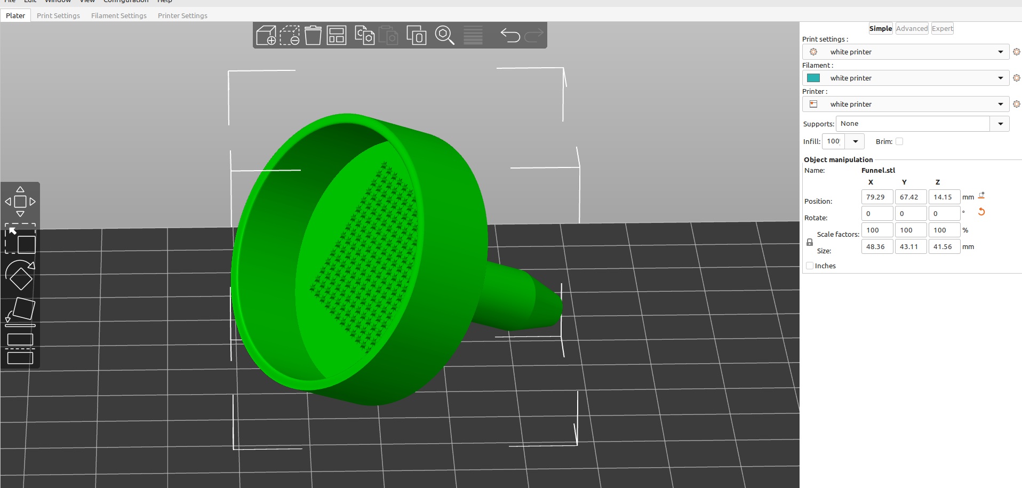Switch to Expert mode
1022x488 pixels.
(943, 29)
